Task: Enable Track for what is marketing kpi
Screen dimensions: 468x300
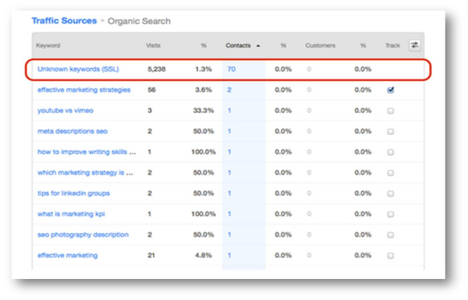Action: [x=391, y=214]
